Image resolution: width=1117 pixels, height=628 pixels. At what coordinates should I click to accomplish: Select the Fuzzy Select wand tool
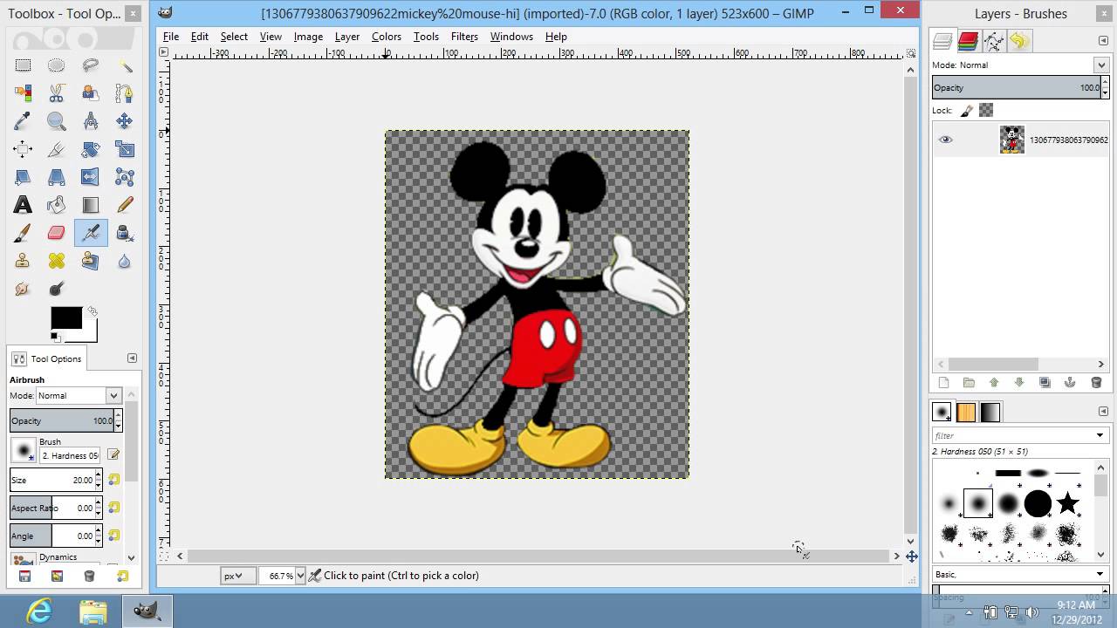pos(125,65)
